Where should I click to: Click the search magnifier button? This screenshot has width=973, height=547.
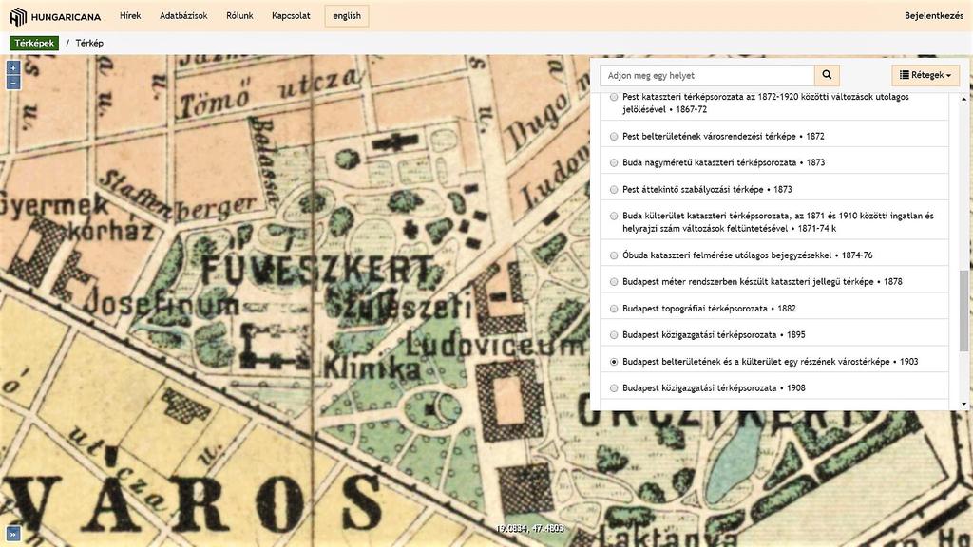827,75
